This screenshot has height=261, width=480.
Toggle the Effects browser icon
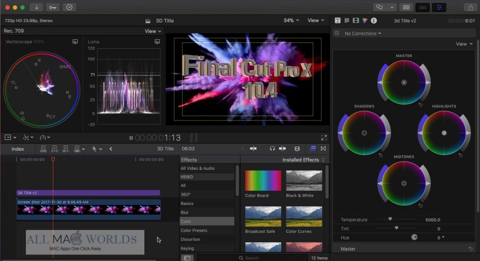click(313, 149)
